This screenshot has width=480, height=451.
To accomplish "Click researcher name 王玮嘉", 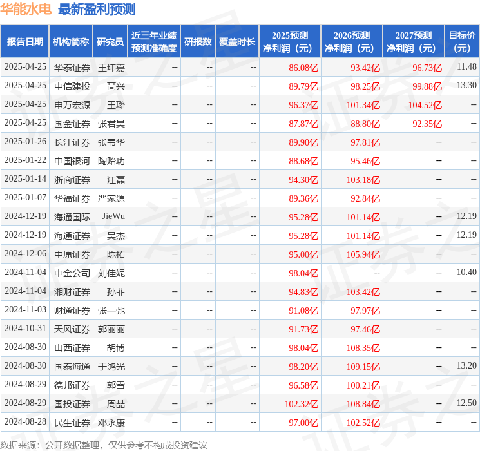I will tap(111, 68).
